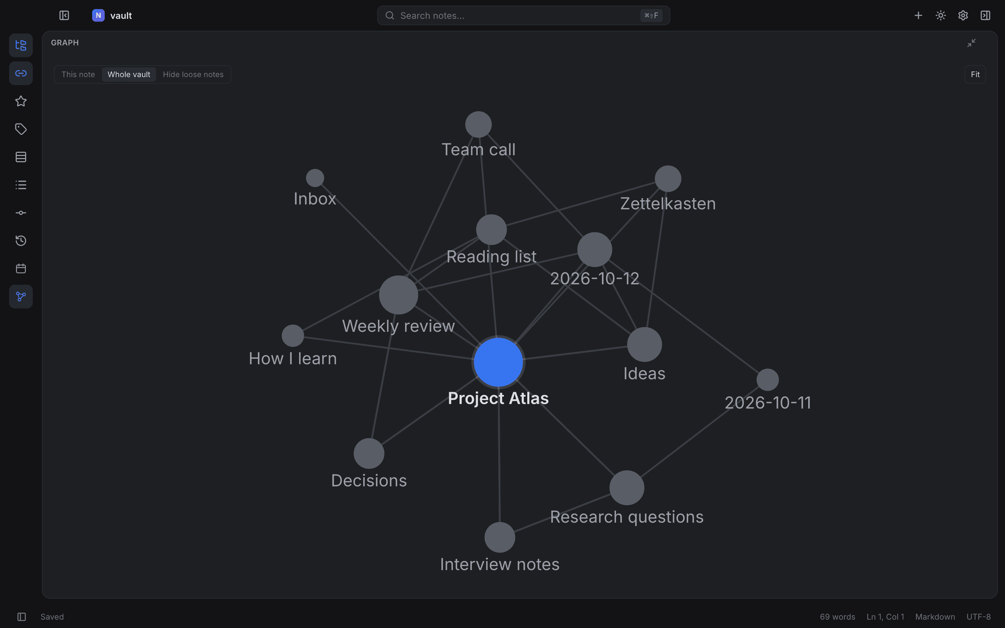Click UTF-8 encoding in status bar
The height and width of the screenshot is (628, 1005).
tap(978, 617)
